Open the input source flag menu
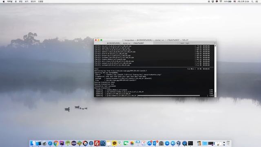This screenshot has width=261, height=147. tap(235, 1)
